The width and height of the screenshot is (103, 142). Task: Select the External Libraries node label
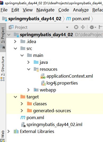coord(37,131)
